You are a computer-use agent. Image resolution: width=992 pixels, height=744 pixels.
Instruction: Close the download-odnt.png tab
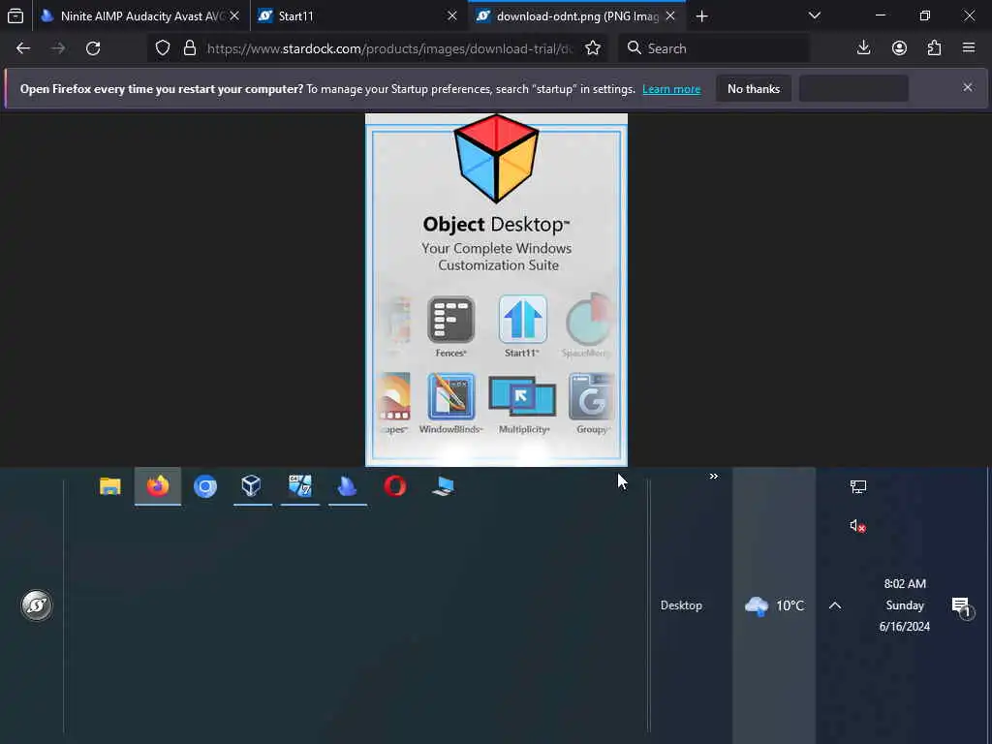(x=670, y=15)
